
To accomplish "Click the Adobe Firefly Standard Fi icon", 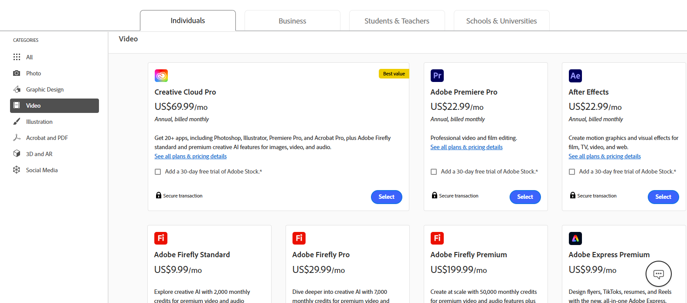I will (161, 238).
